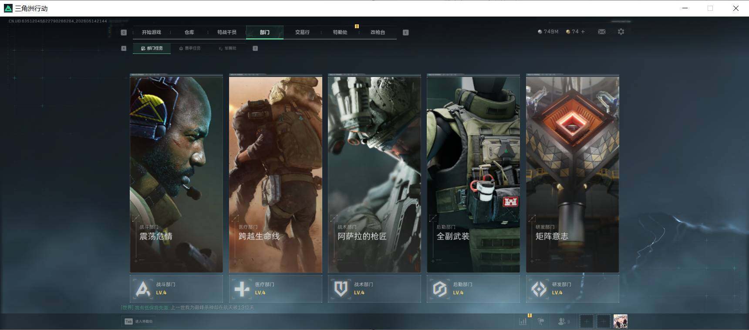Click the second empty squad slot plus
Screen dimensions: 749x330
pyautogui.click(x=603, y=322)
